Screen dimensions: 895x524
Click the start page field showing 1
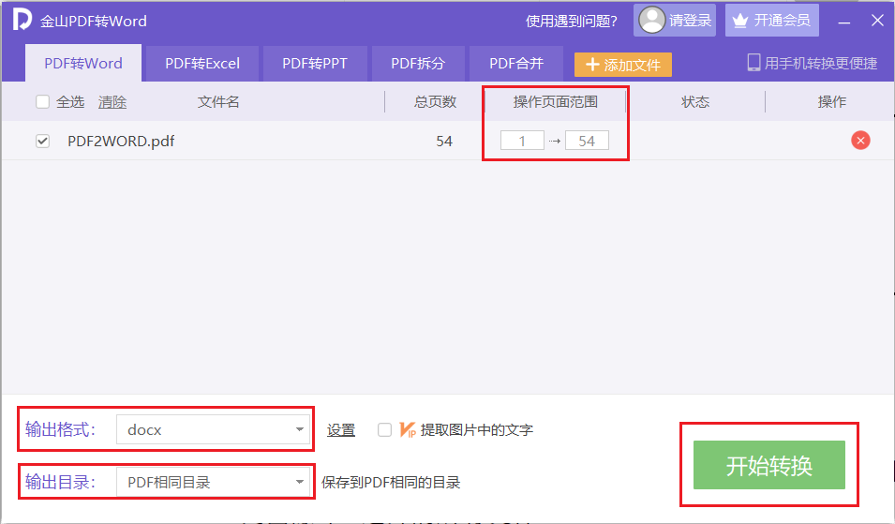pos(522,141)
